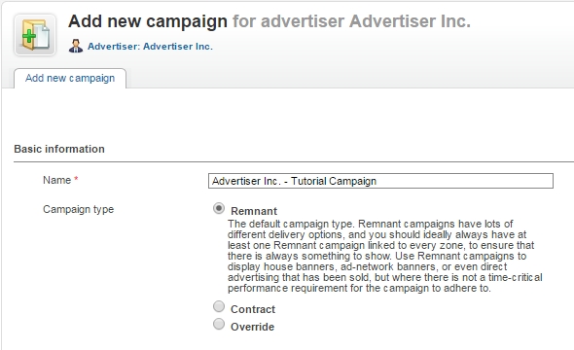Click the red required asterisk beside Name
Viewport: 574px width, 350px height.
coord(76,179)
